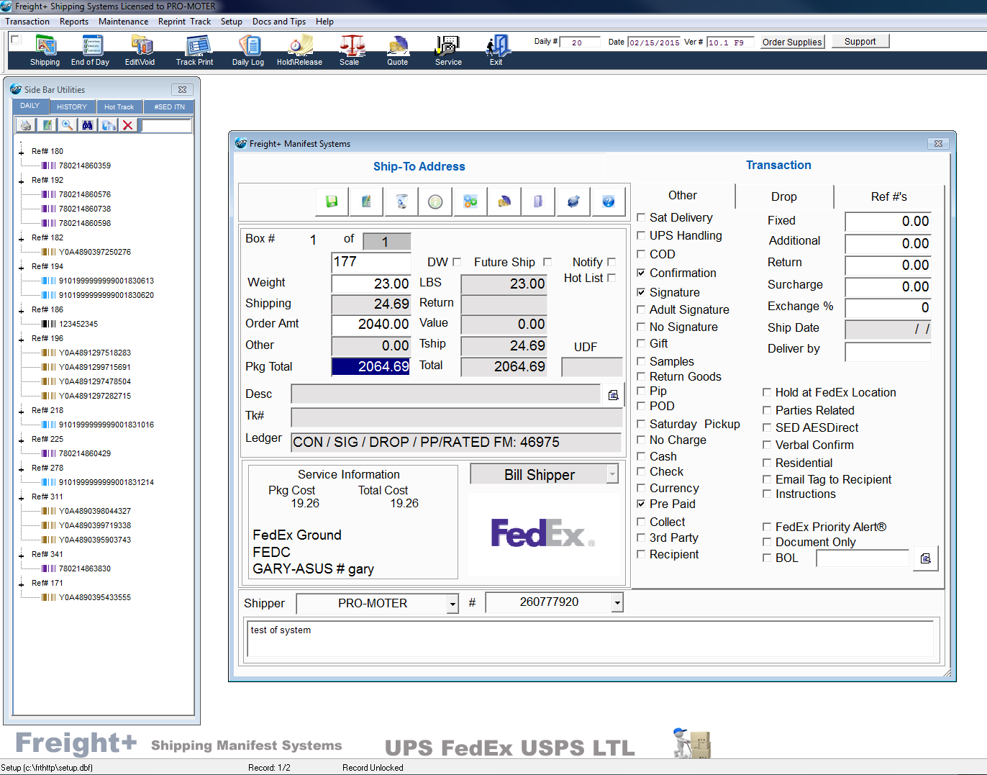The image size is (987, 775).
Task: Open the Reports menu
Action: tap(74, 22)
